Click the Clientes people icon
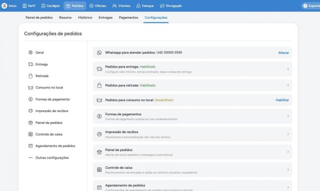This screenshot has width=320, height=191. tap(114, 6)
